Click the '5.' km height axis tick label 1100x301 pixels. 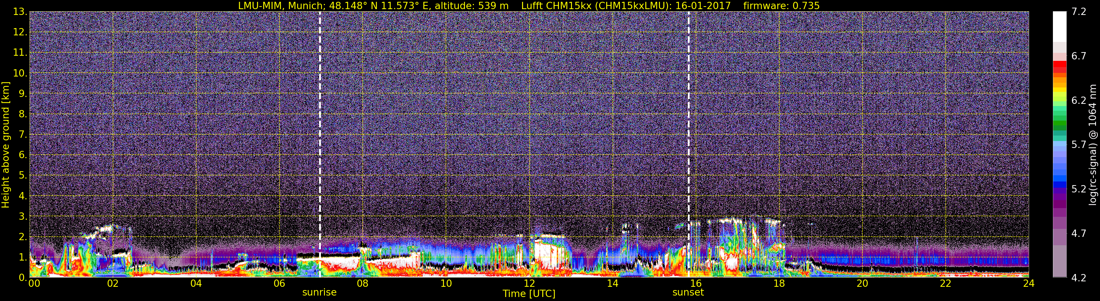pyautogui.click(x=23, y=175)
